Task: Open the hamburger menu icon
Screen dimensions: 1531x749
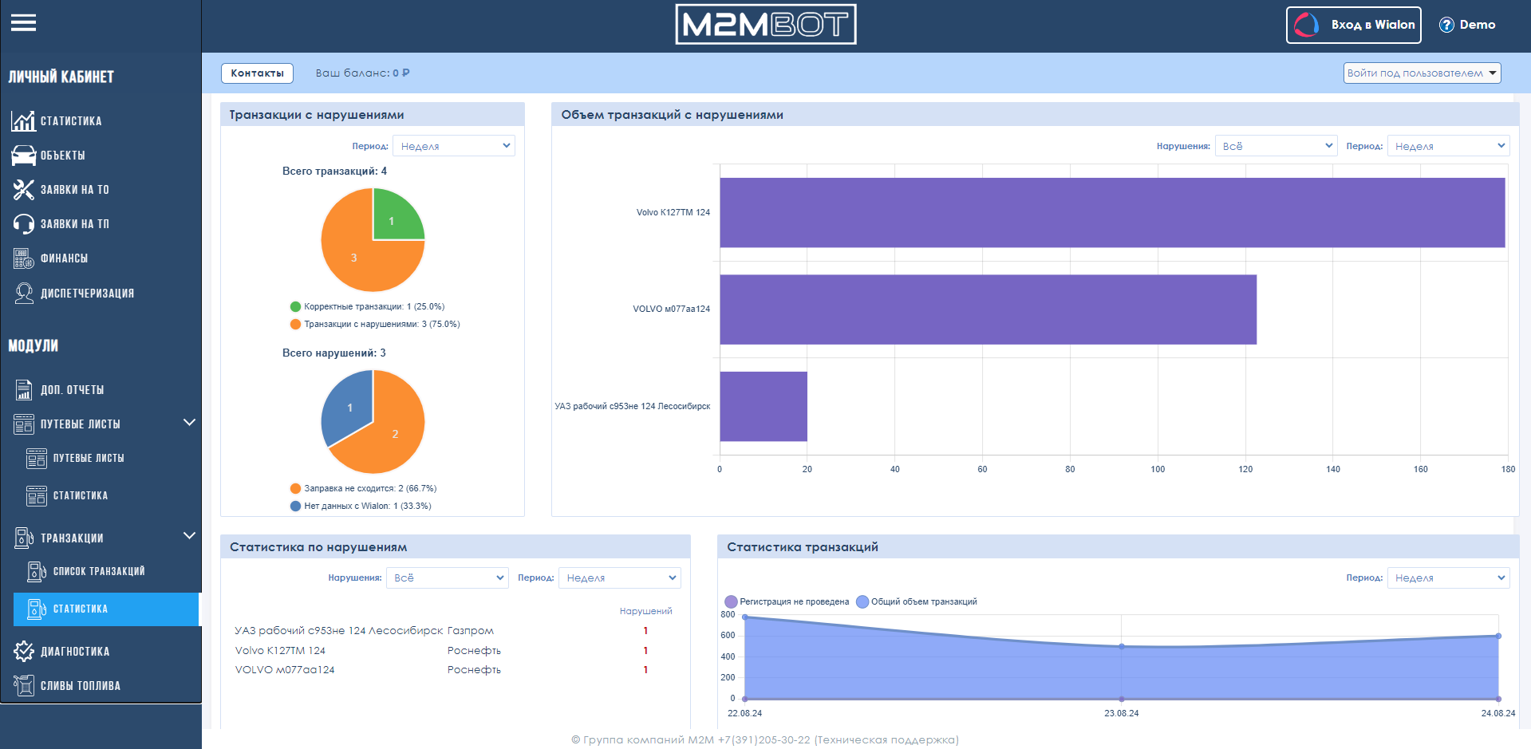Action: (x=23, y=23)
